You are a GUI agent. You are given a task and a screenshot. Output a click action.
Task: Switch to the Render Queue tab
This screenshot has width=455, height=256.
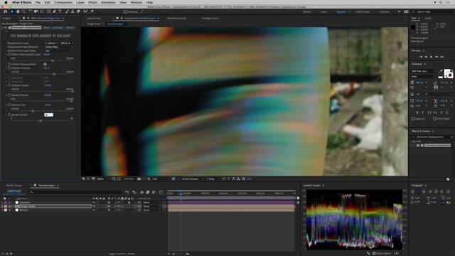[x=14, y=185]
